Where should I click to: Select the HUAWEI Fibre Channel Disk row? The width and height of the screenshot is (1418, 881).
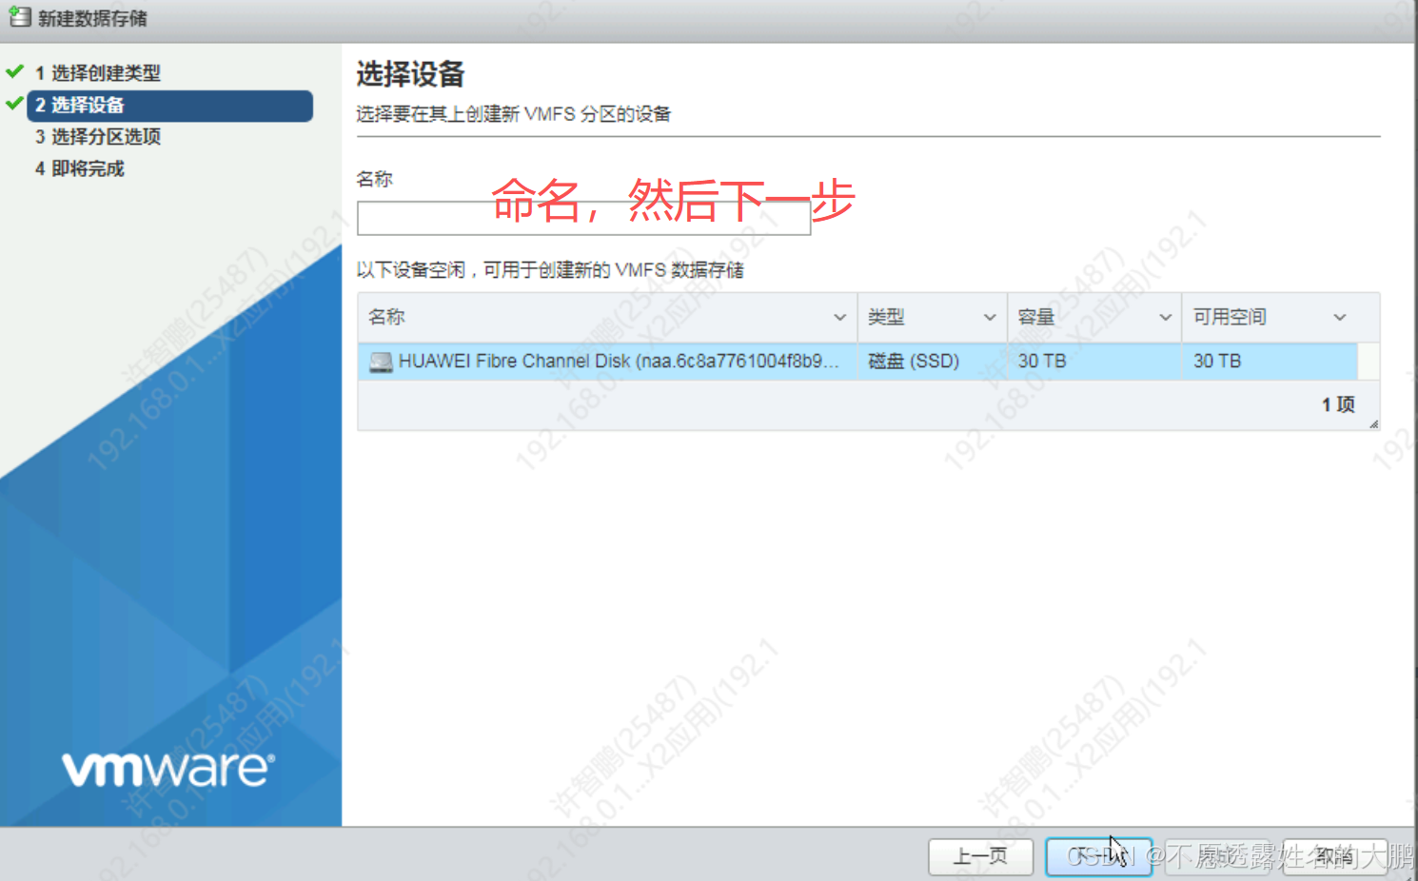coord(857,362)
